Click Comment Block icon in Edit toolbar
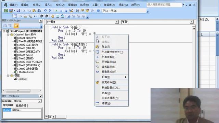The width and height of the screenshot is (219, 123). click(57, 16)
